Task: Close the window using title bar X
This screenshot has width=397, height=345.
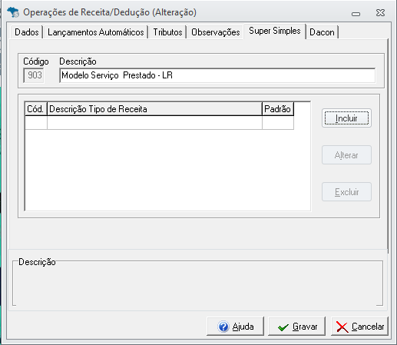Action: (380, 12)
